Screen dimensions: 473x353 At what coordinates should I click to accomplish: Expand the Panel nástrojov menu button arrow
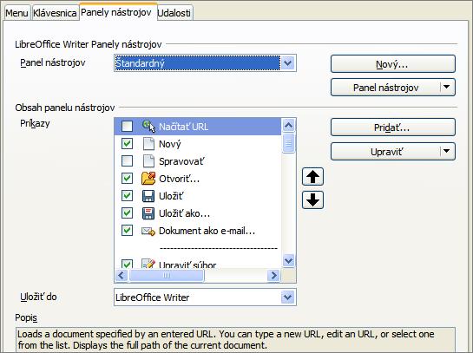tap(447, 88)
